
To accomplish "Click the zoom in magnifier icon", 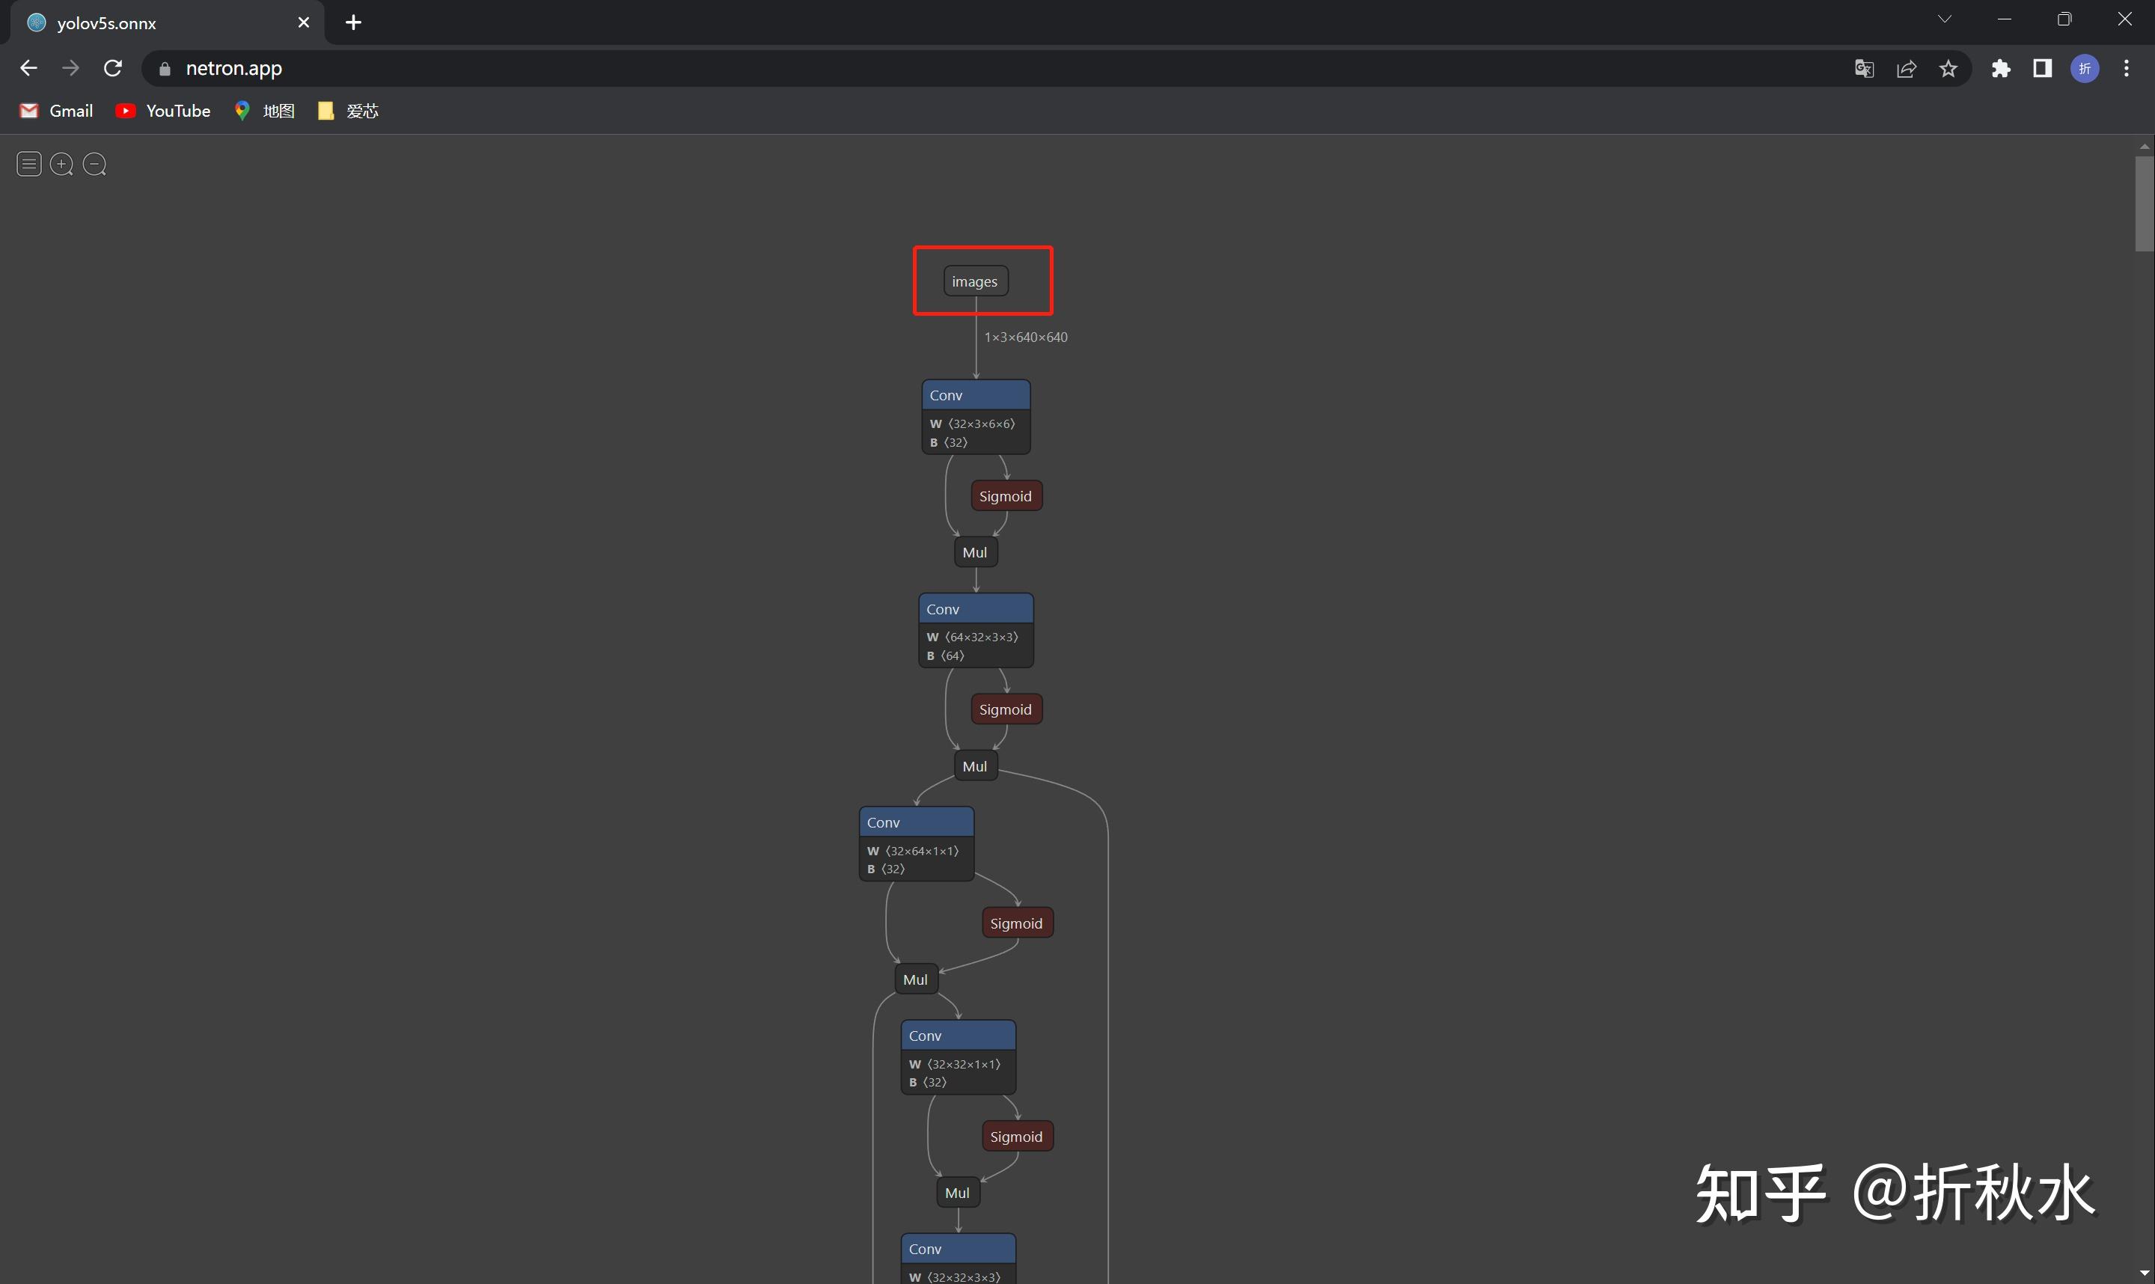I will pos(61,164).
